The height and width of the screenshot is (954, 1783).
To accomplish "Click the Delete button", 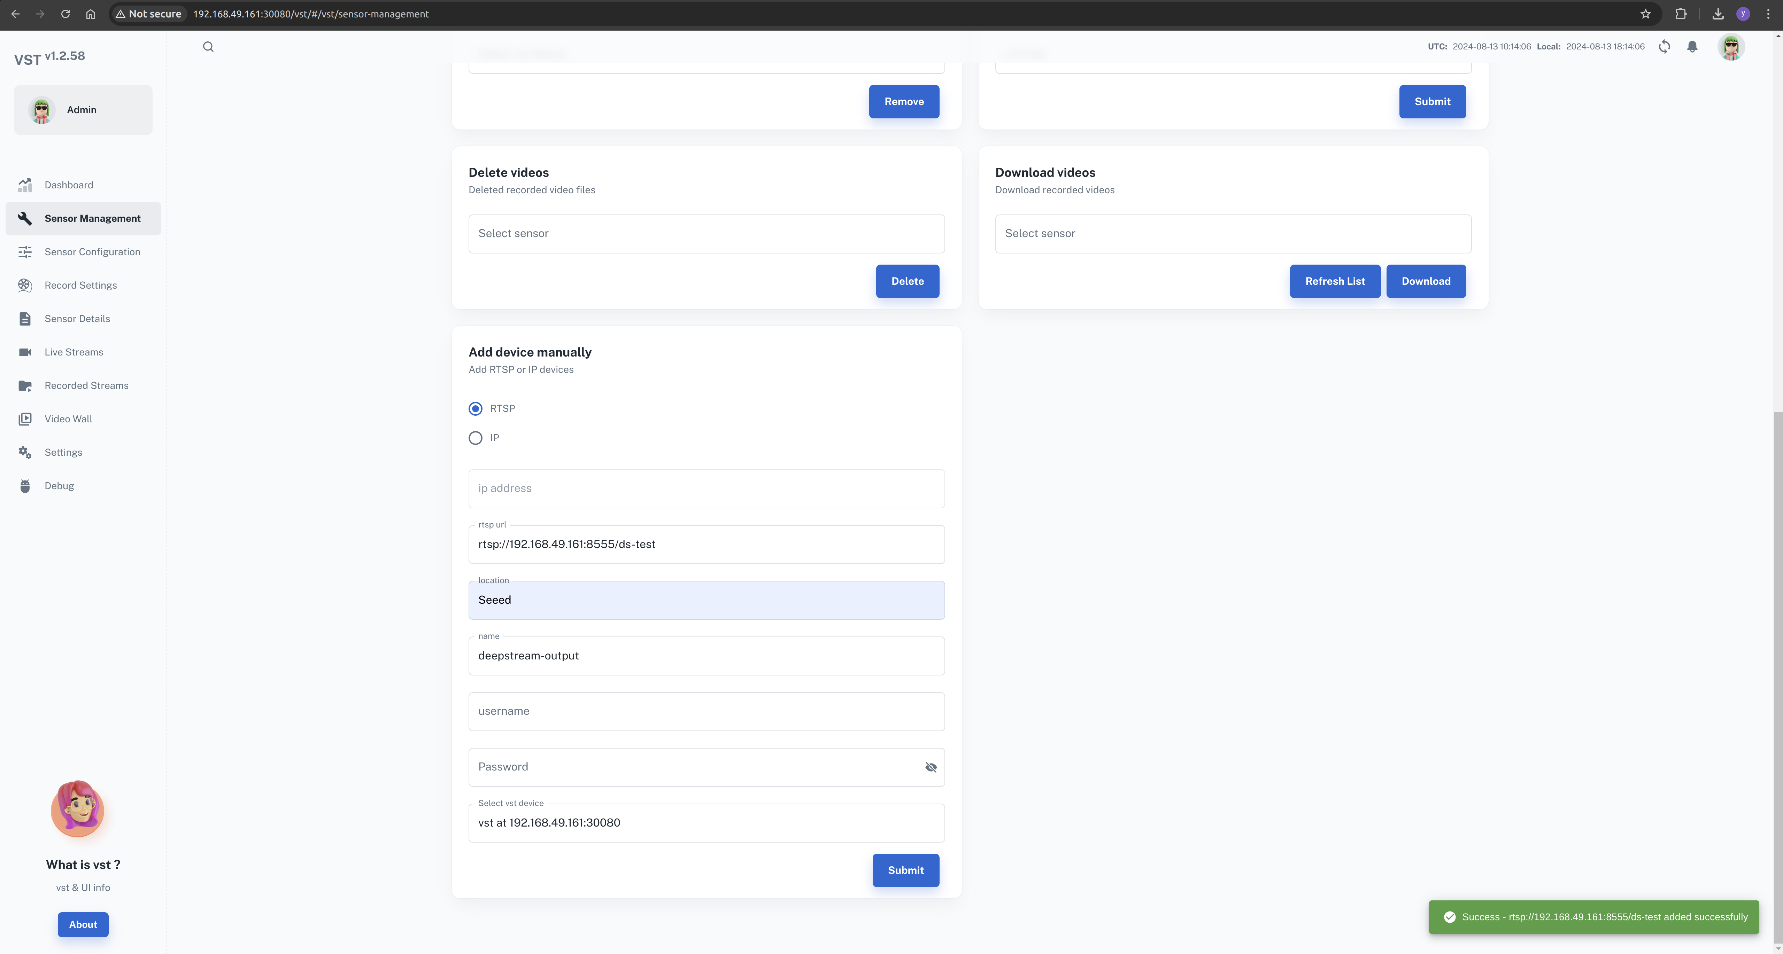I will [x=908, y=282].
